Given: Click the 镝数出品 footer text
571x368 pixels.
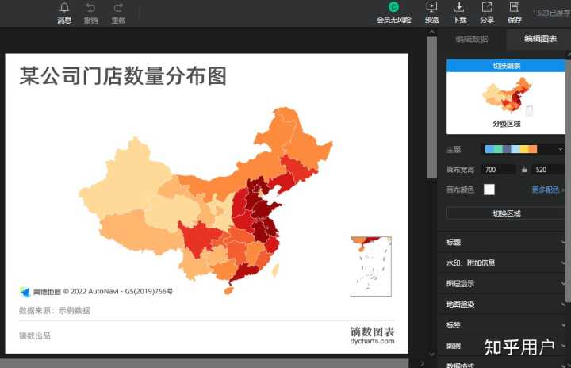Looking at the screenshot, I should pyautogui.click(x=35, y=335).
